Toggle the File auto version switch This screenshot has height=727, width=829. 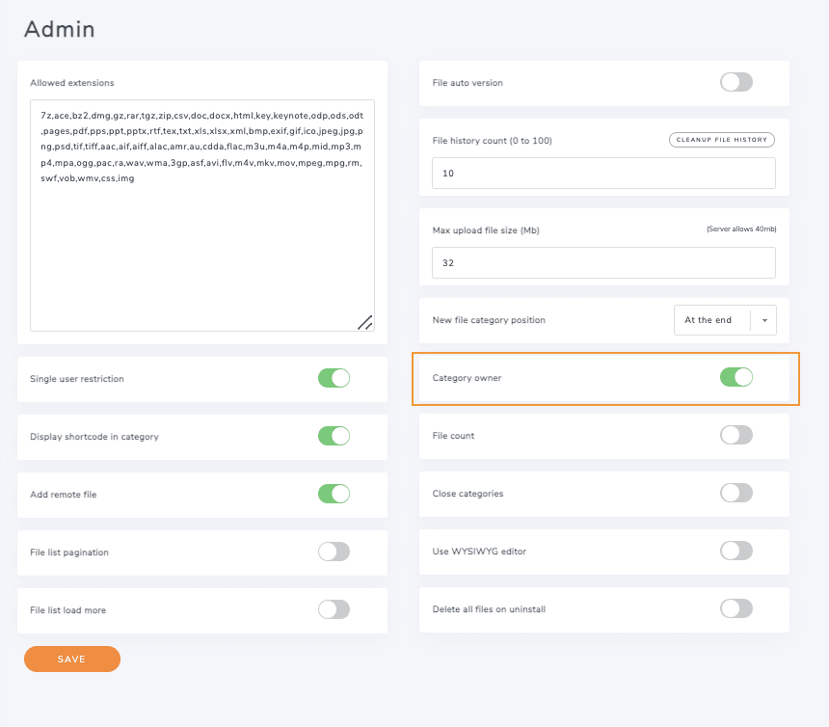pos(735,83)
